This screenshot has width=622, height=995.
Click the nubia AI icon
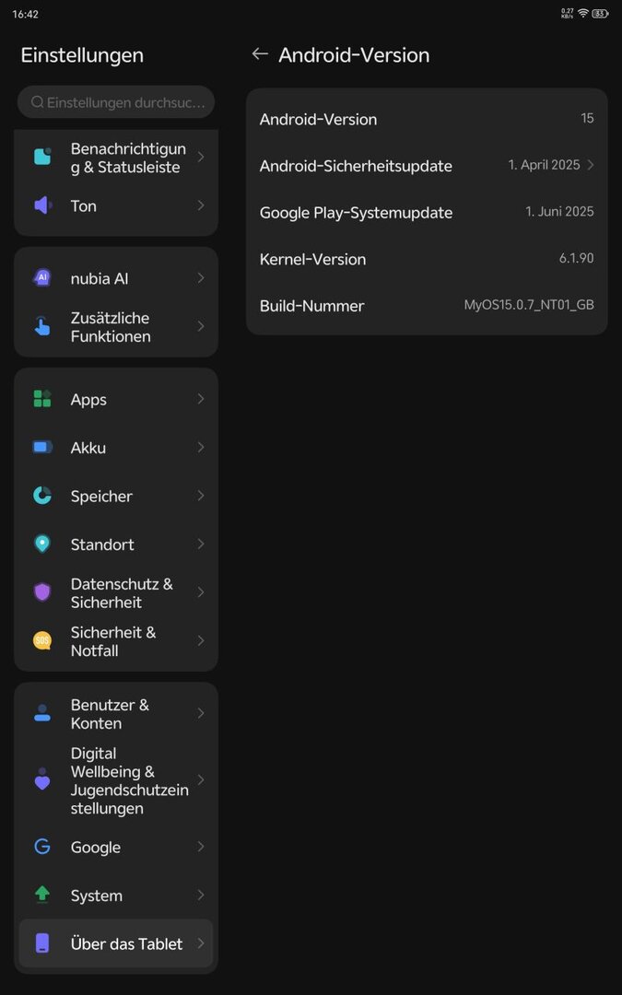click(42, 278)
